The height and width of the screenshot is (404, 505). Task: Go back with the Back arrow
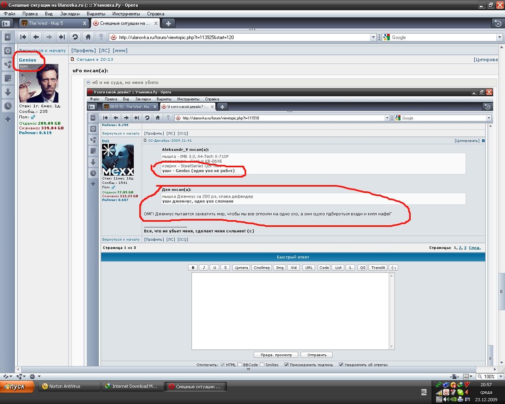[x=36, y=37]
